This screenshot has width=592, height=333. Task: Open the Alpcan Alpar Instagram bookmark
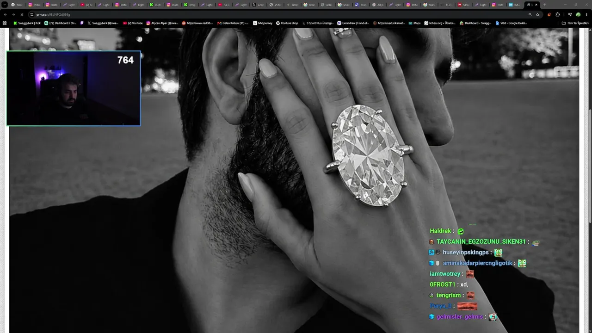coord(162,23)
